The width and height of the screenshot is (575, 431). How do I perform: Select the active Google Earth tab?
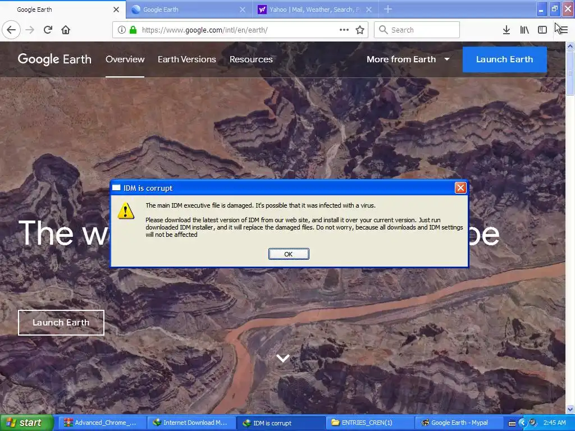point(63,10)
